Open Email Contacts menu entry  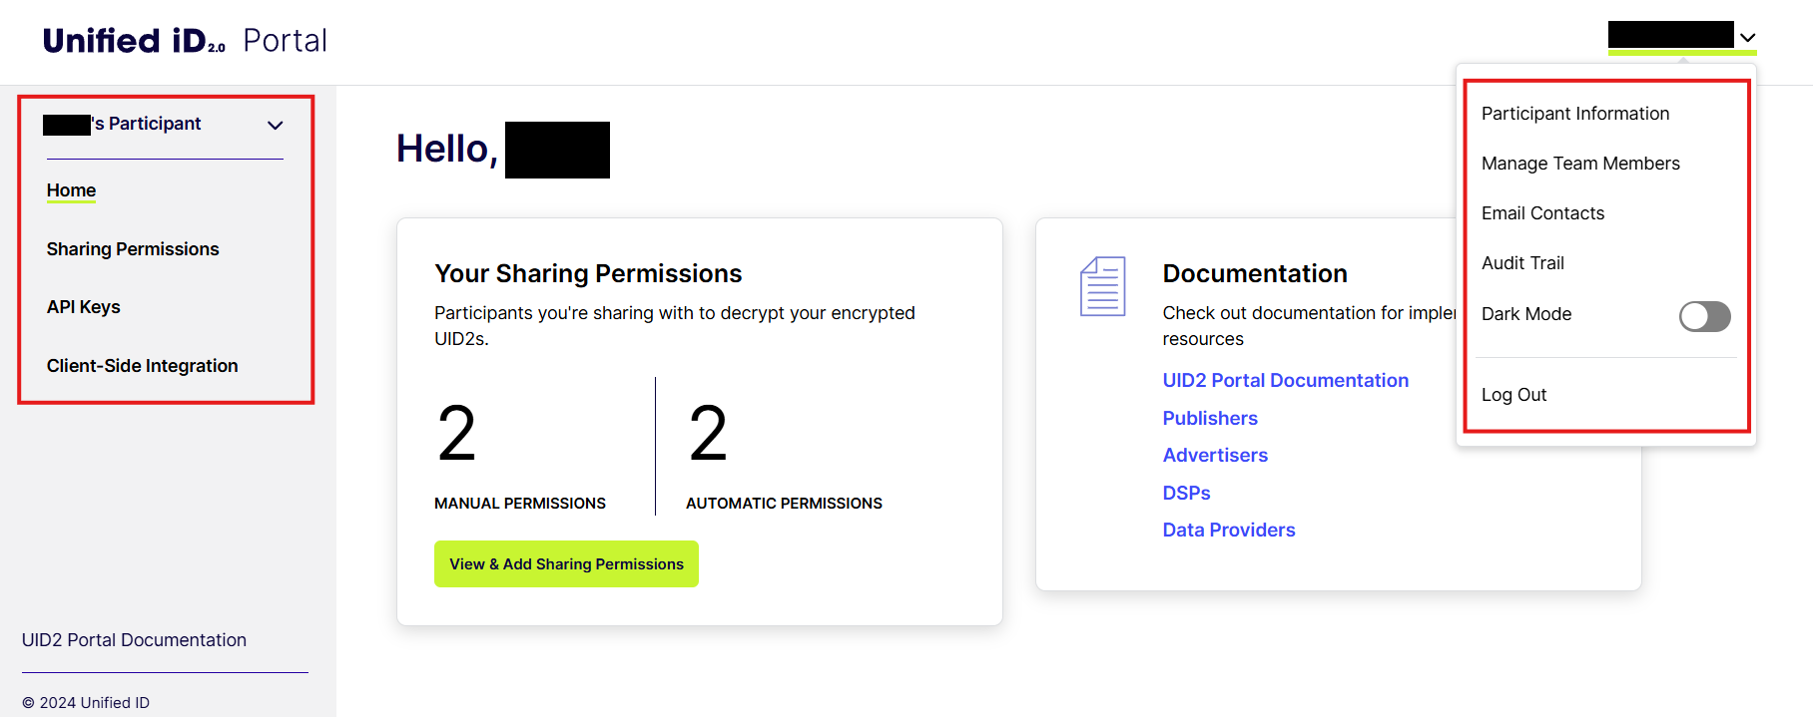coord(1542,213)
